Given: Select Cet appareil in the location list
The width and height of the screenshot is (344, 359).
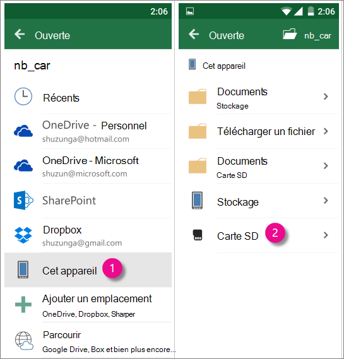Looking at the screenshot, I should click(88, 270).
